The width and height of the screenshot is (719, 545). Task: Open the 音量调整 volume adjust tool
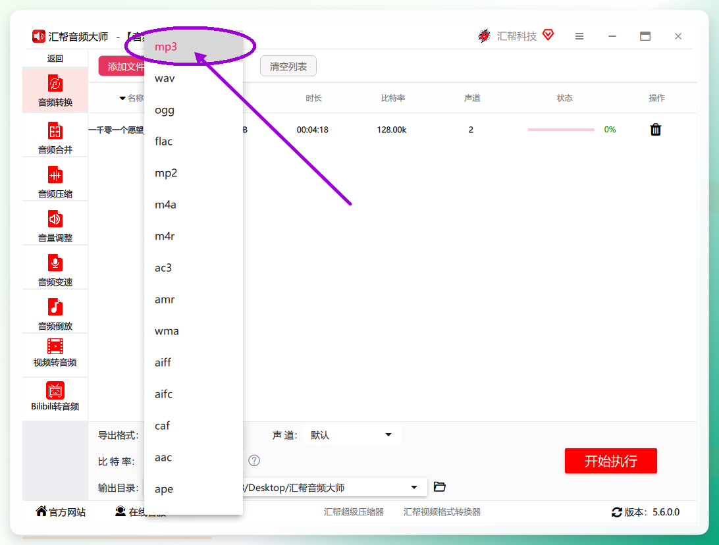pos(55,226)
